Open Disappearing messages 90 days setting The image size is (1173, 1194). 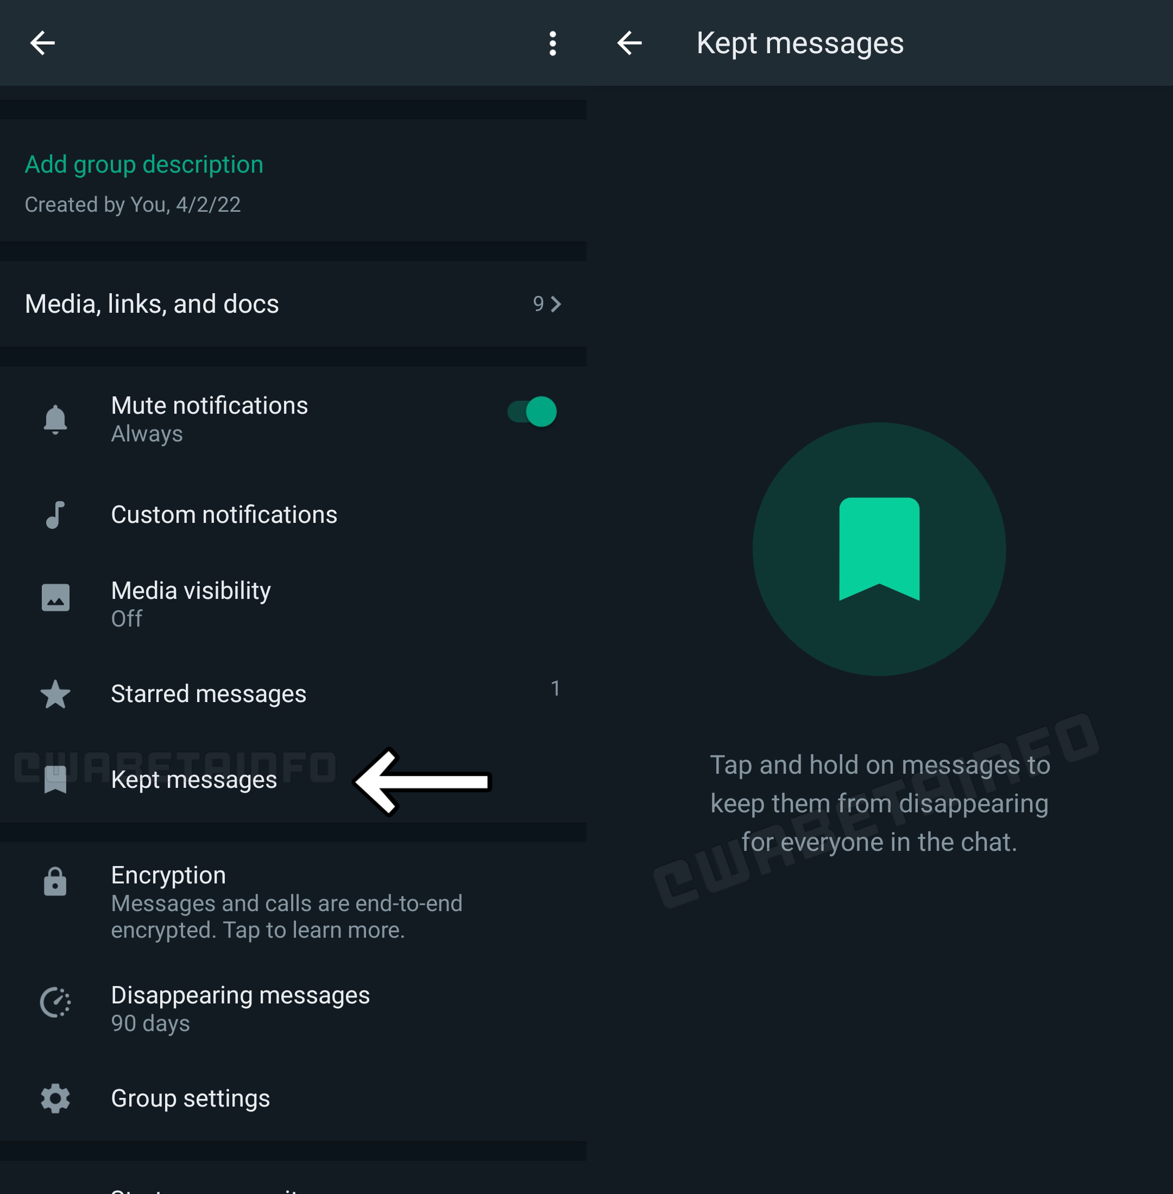pos(240,1008)
